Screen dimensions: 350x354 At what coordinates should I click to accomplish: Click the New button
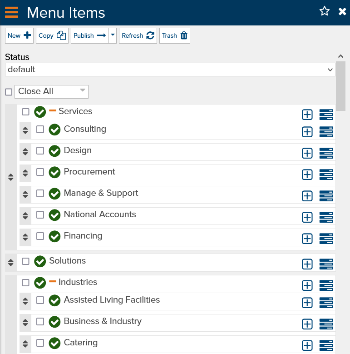coord(19,35)
